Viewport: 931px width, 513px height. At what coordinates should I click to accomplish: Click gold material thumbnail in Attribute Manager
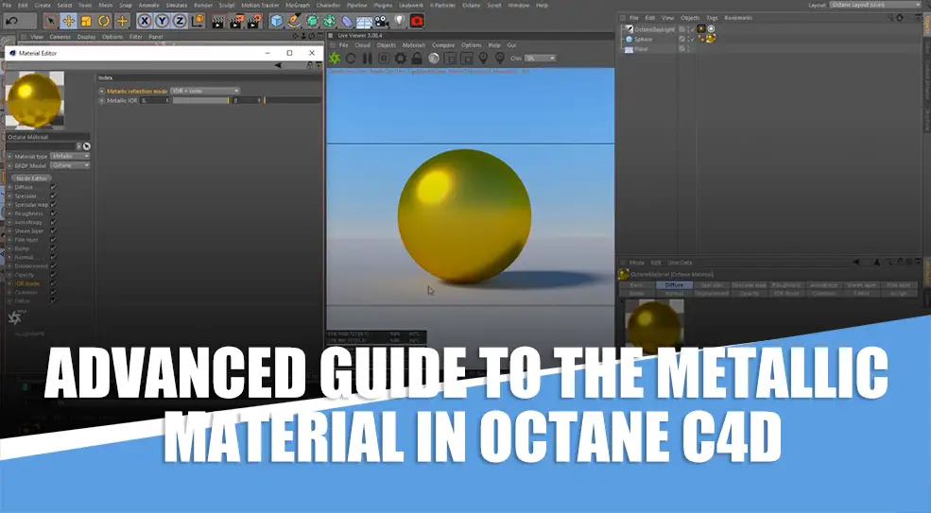point(654,324)
